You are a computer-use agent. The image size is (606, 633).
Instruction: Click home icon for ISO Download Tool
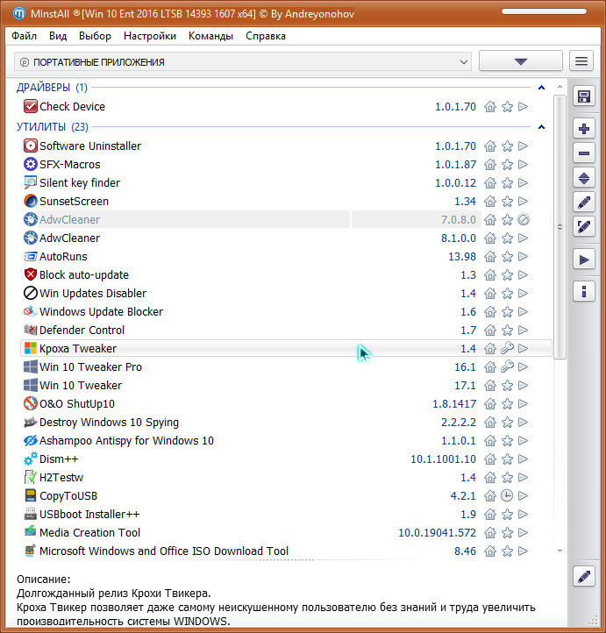pos(490,551)
